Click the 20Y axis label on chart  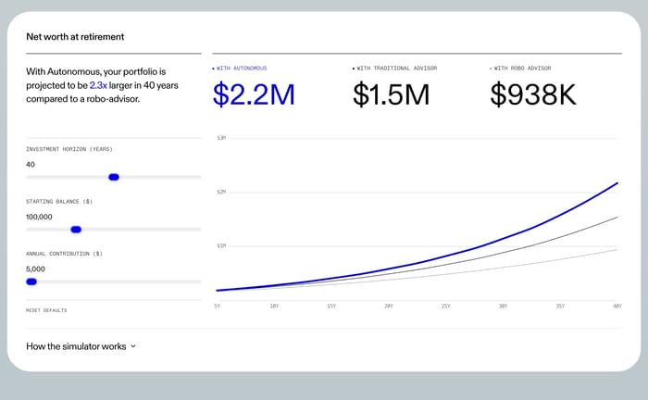point(389,306)
